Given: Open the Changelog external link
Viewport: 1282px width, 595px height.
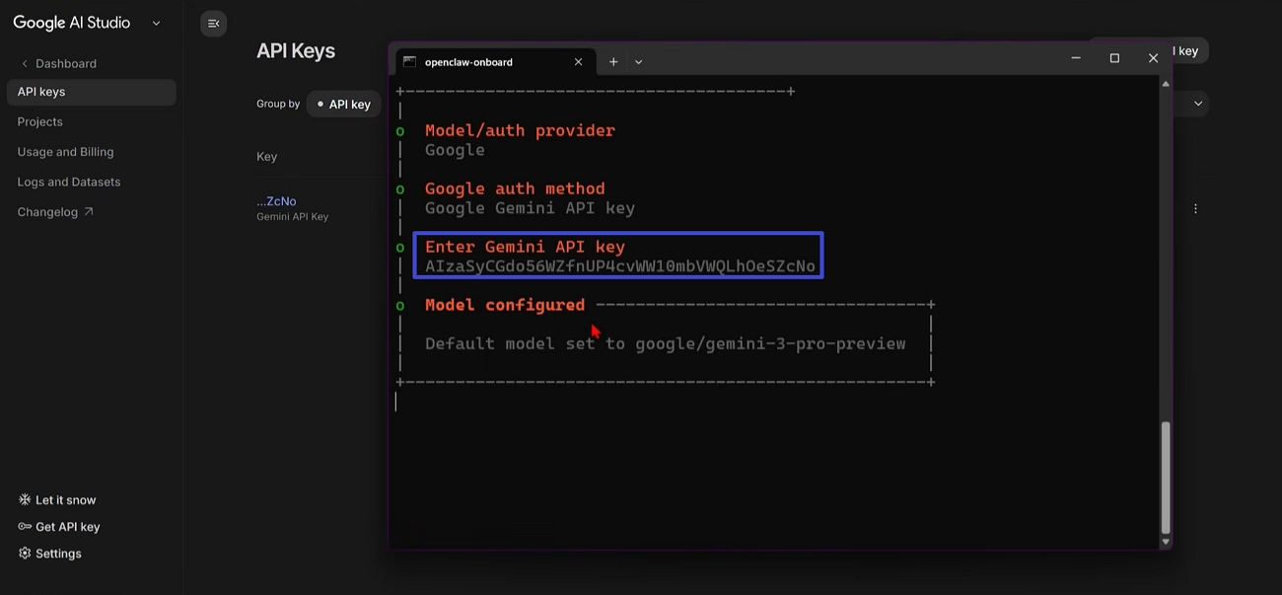Looking at the screenshot, I should click(55, 212).
